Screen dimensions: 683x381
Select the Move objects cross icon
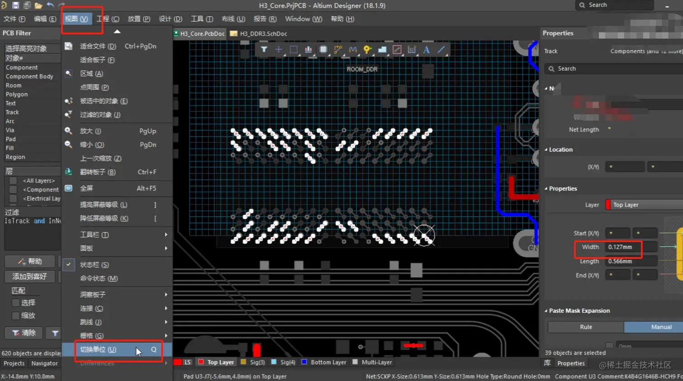tap(279, 50)
